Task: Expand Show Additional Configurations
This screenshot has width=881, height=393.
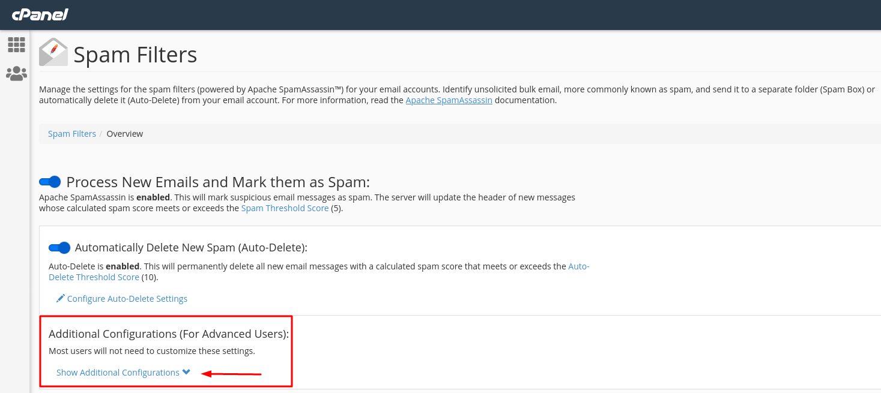Action: point(123,373)
